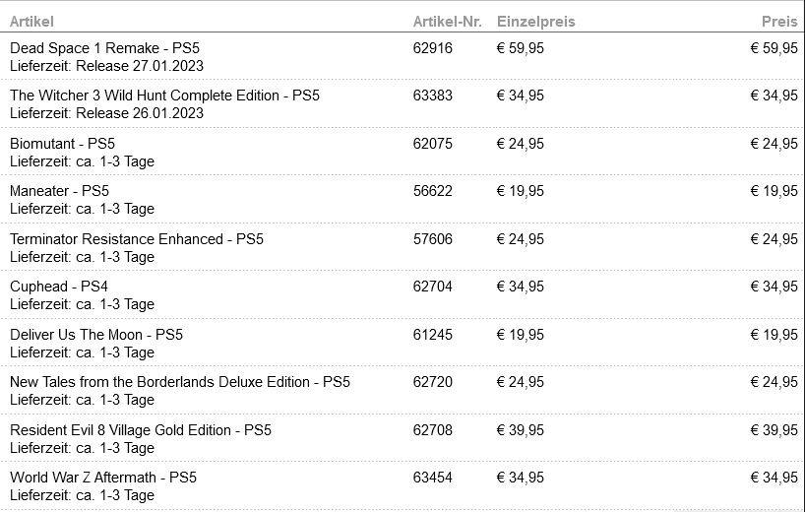Click the total price € 39,95
This screenshot has width=805, height=512.
(774, 430)
